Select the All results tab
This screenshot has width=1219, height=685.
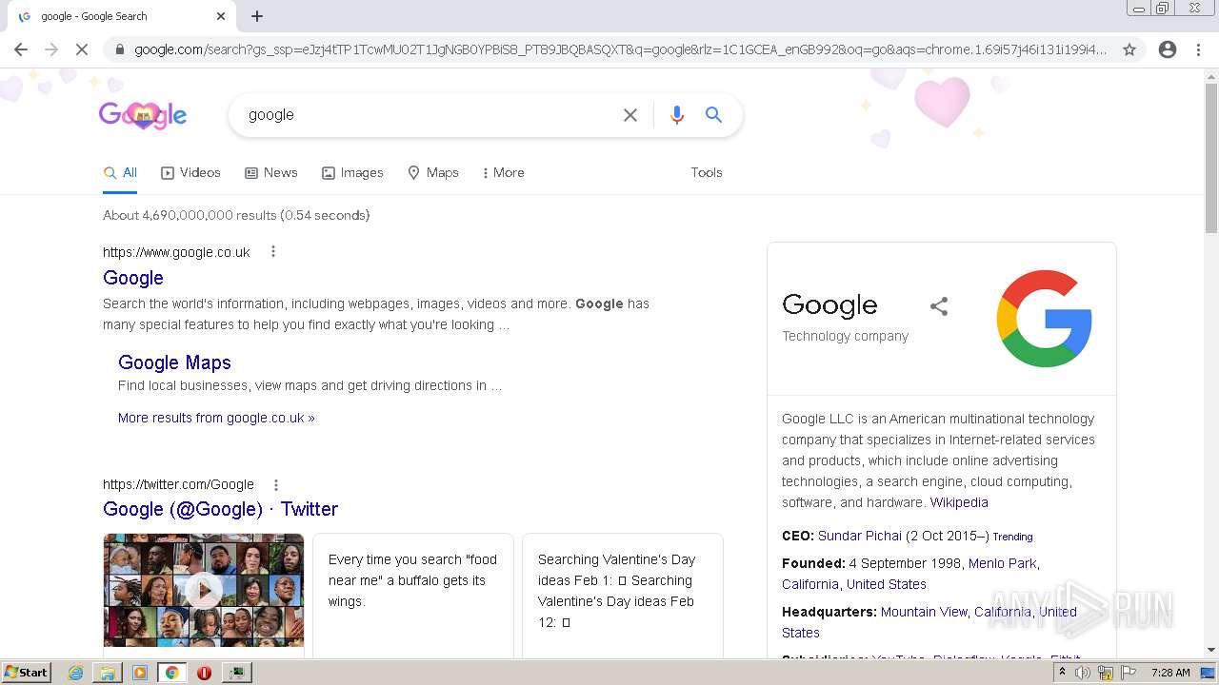(120, 173)
